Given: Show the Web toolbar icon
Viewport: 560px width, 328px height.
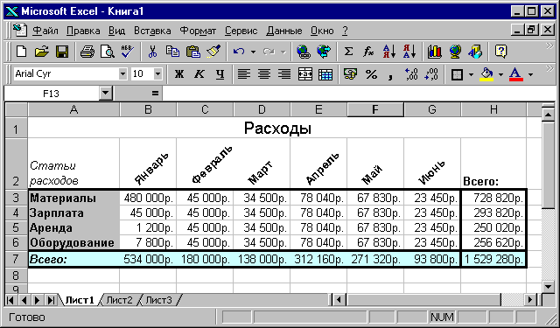Looking at the screenshot, I should (x=324, y=52).
